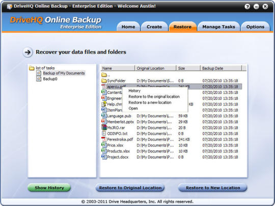Viewport: 275px width, 206px height.
Task: Select the Language.pub file name
Action: 119,116
